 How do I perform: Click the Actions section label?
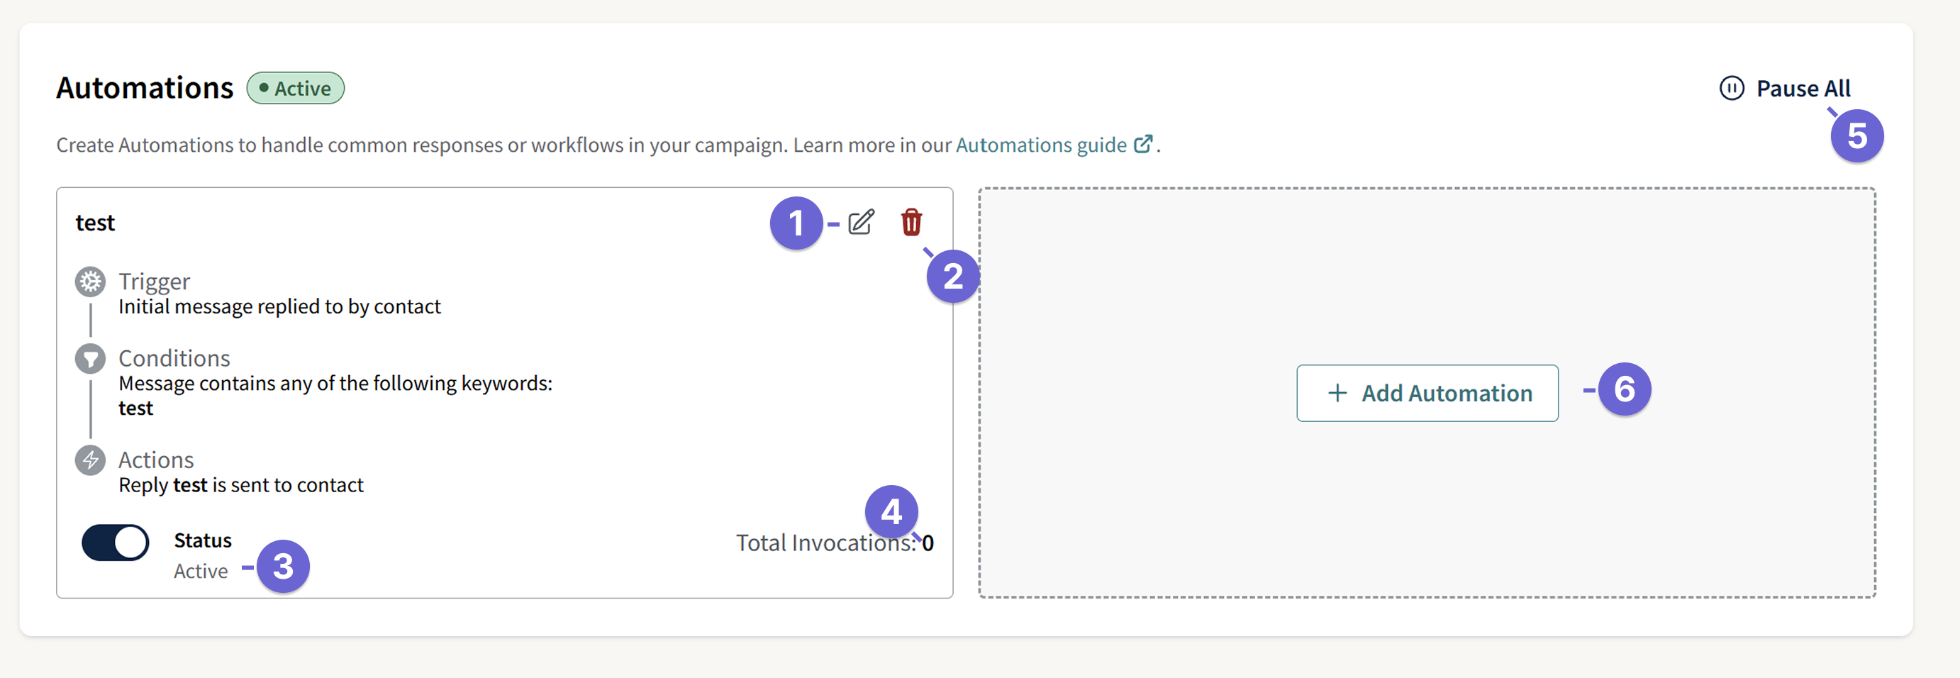point(156,460)
